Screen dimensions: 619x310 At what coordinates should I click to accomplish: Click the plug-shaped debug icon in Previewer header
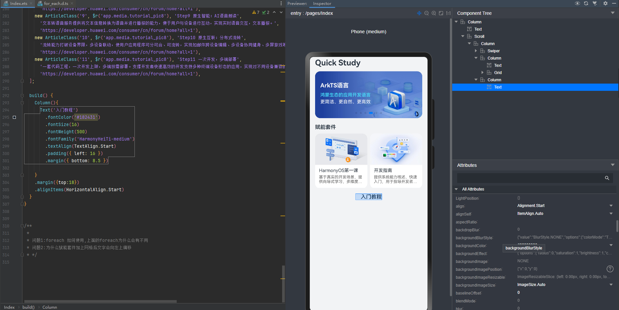[x=595, y=3]
